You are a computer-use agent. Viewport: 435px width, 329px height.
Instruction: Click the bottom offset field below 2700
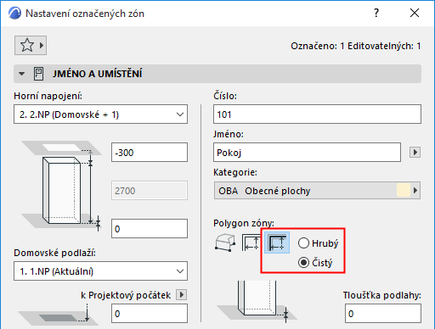coord(150,228)
